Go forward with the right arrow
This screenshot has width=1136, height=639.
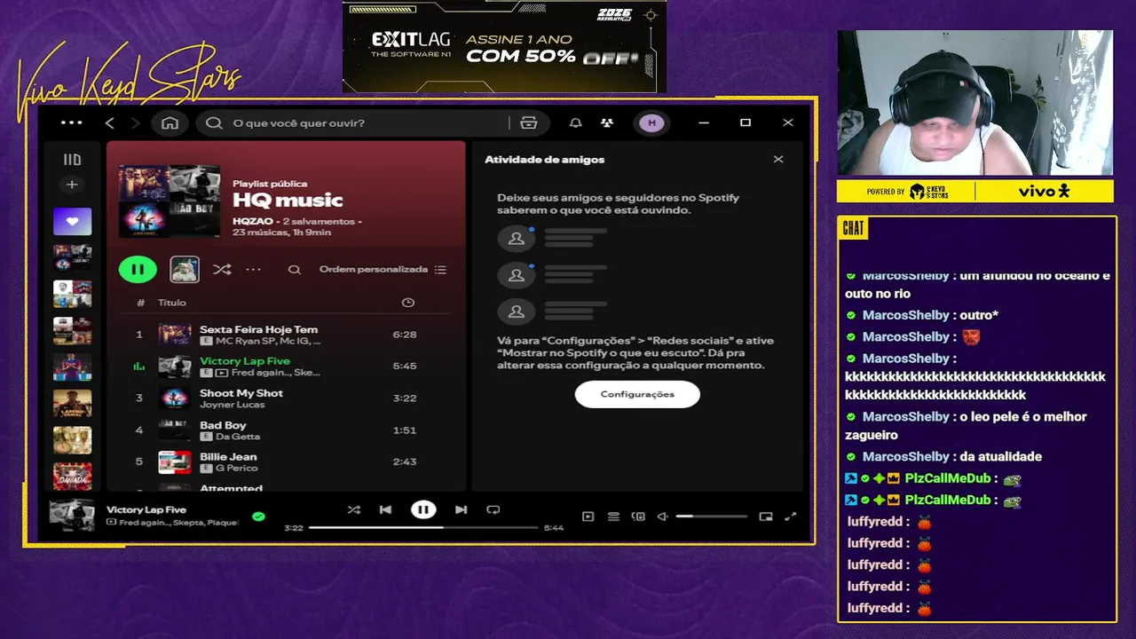(x=135, y=122)
